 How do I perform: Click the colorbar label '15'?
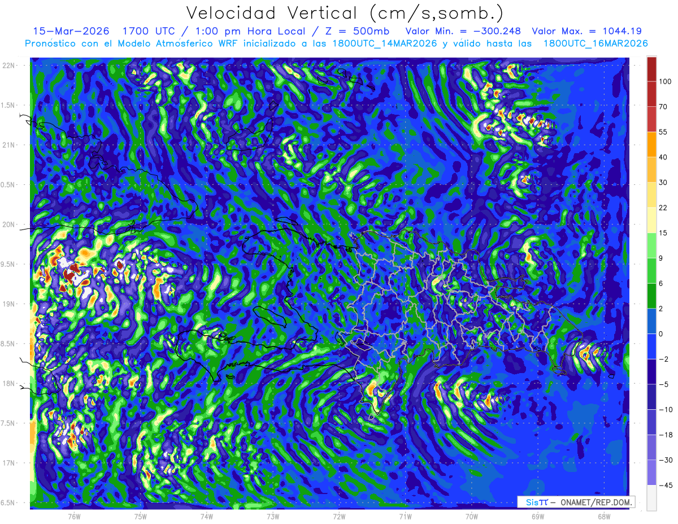pyautogui.click(x=663, y=233)
